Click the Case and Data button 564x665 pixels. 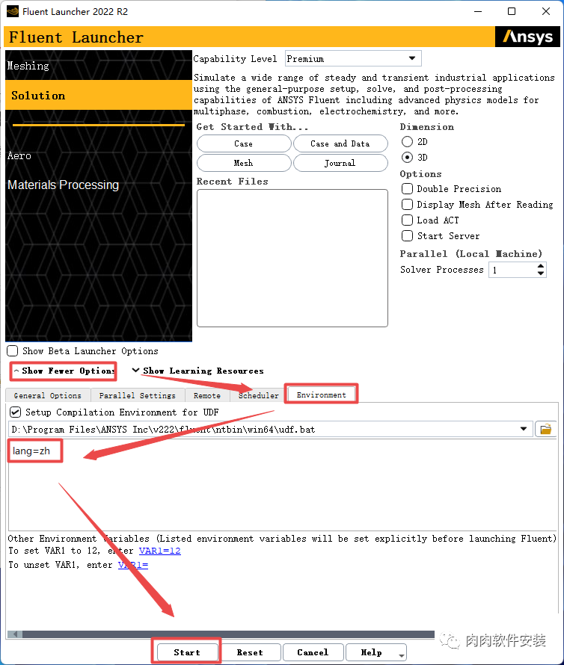click(x=340, y=143)
